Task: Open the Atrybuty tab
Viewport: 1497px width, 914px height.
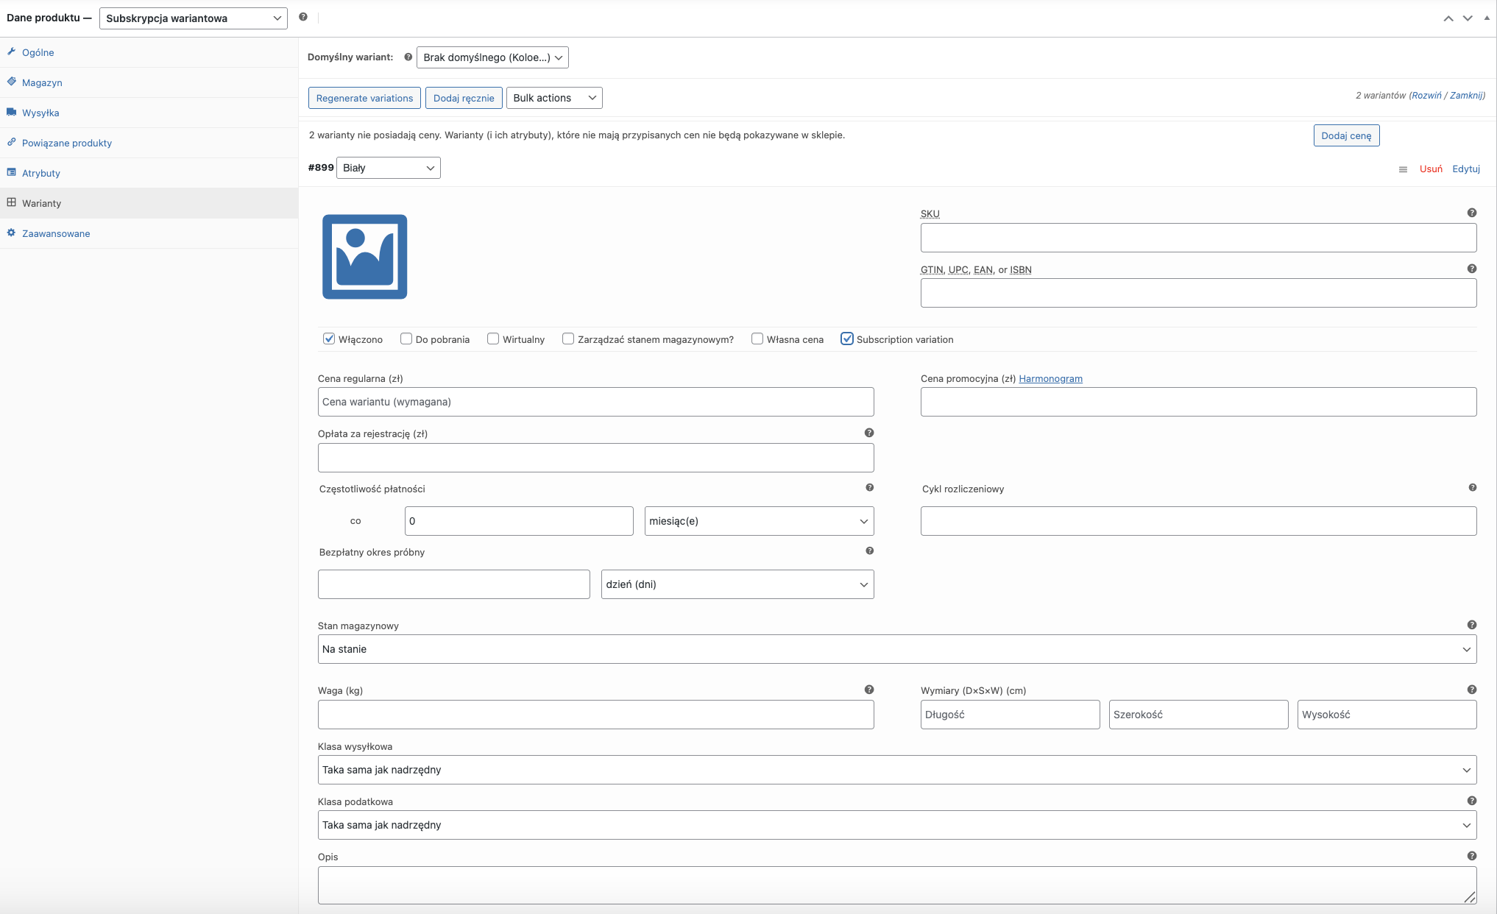Action: click(x=41, y=173)
